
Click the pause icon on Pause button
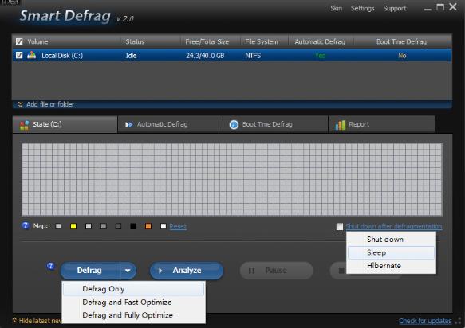(251, 271)
